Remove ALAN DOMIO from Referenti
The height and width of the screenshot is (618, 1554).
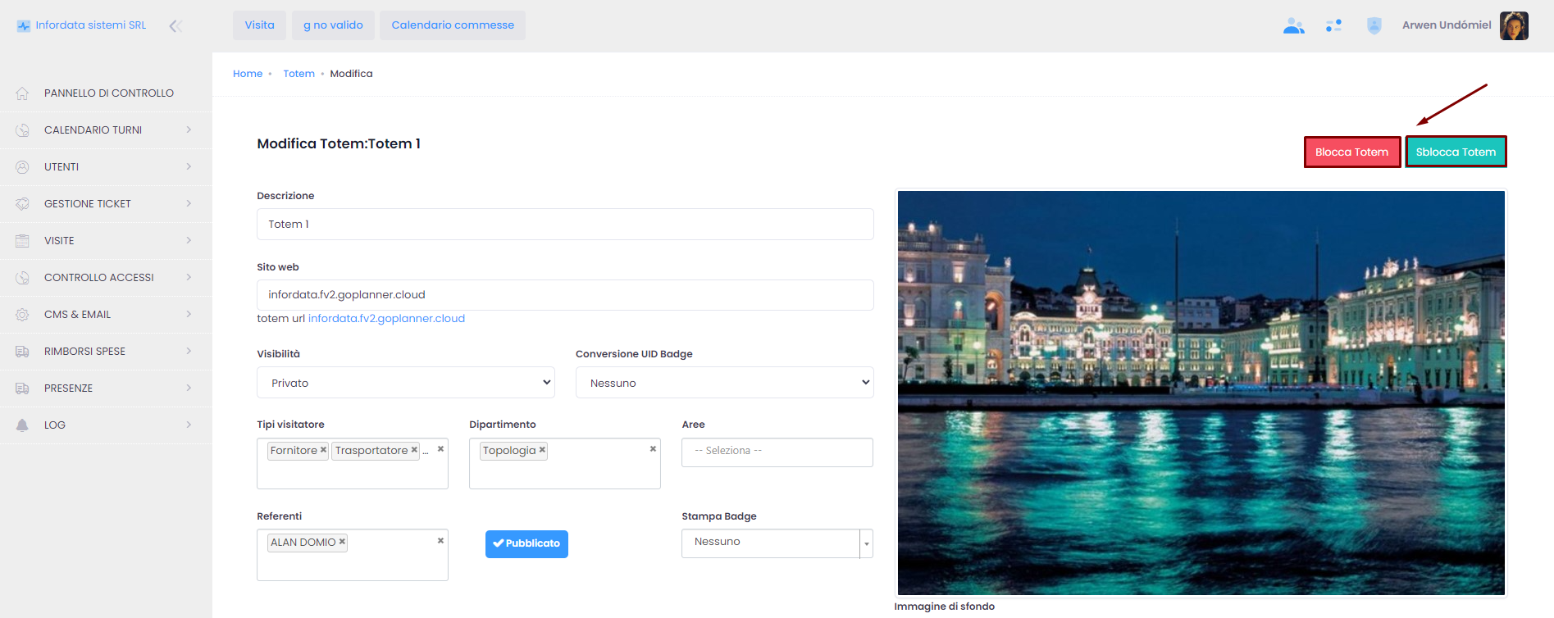342,542
